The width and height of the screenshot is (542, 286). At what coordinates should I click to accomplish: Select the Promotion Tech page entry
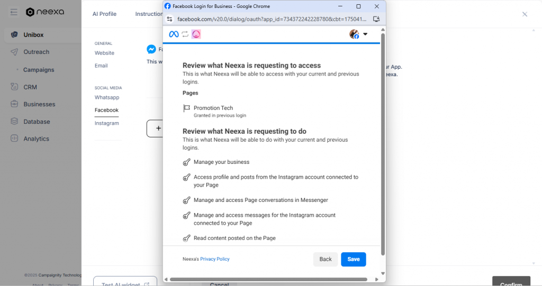pos(214,111)
